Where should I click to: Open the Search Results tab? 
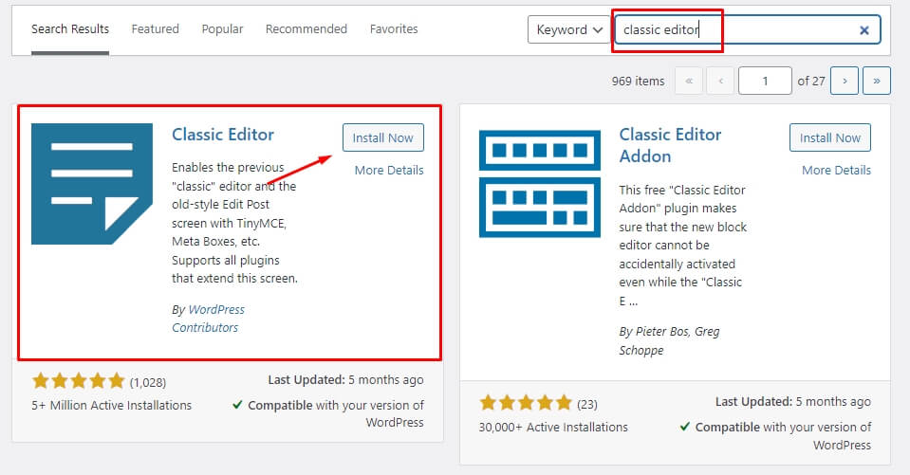[x=69, y=29]
